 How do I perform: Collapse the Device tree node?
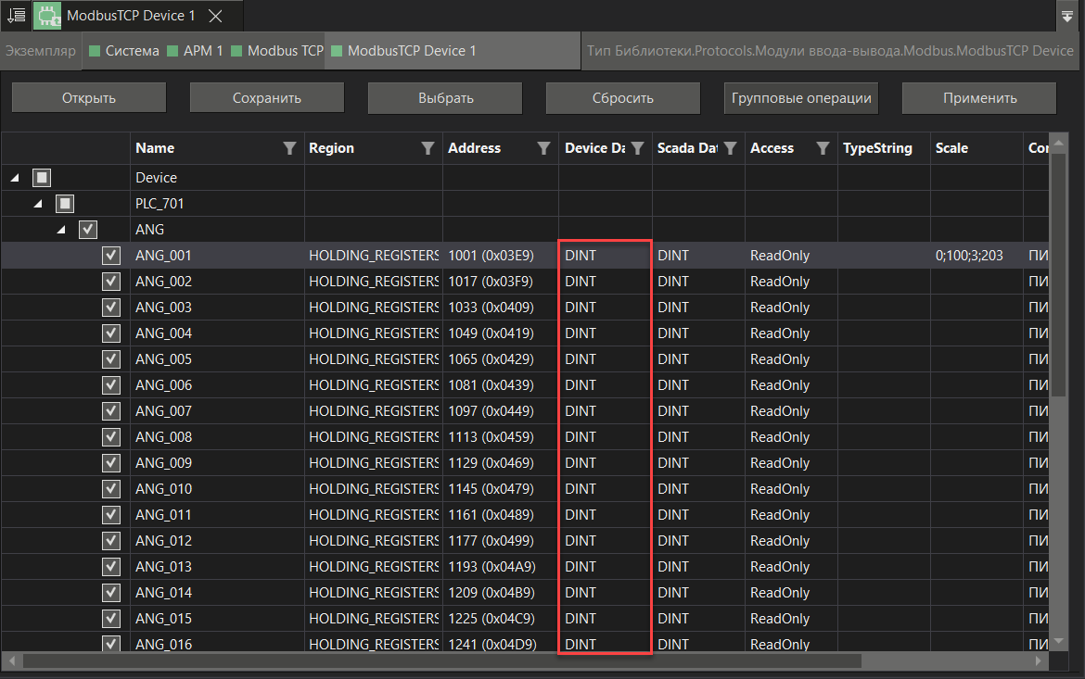click(x=16, y=178)
